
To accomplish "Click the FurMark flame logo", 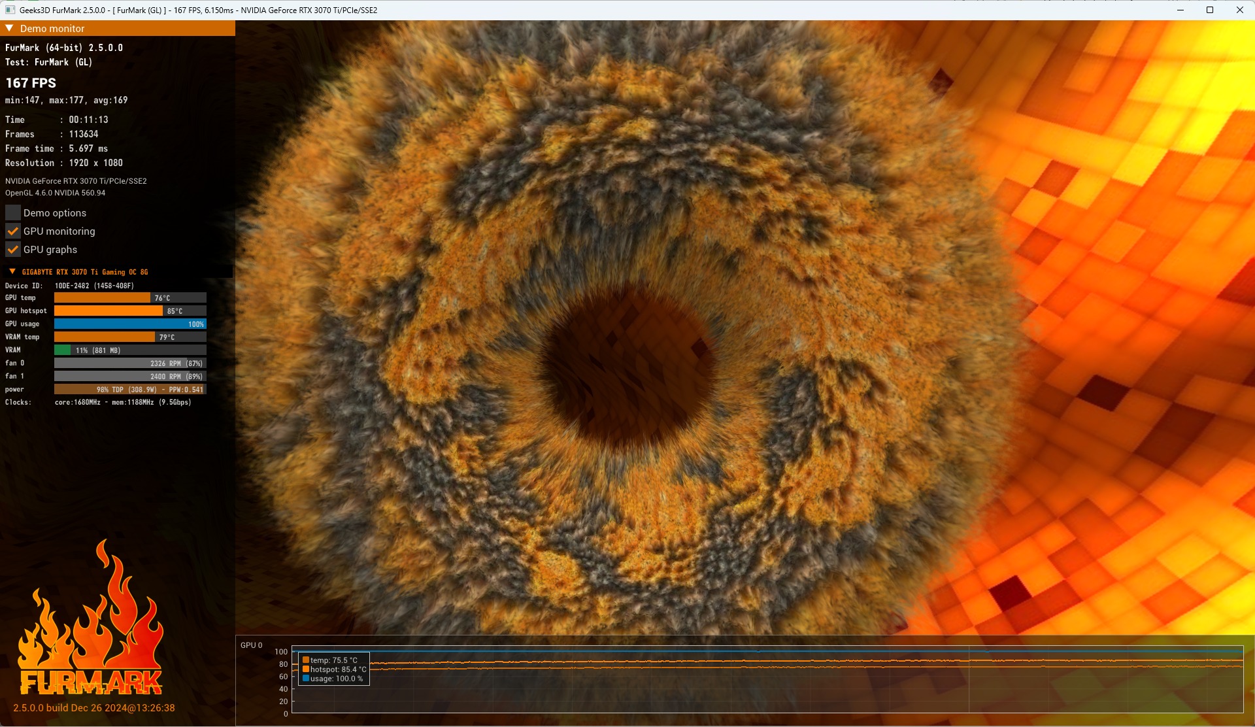I will pos(91,617).
